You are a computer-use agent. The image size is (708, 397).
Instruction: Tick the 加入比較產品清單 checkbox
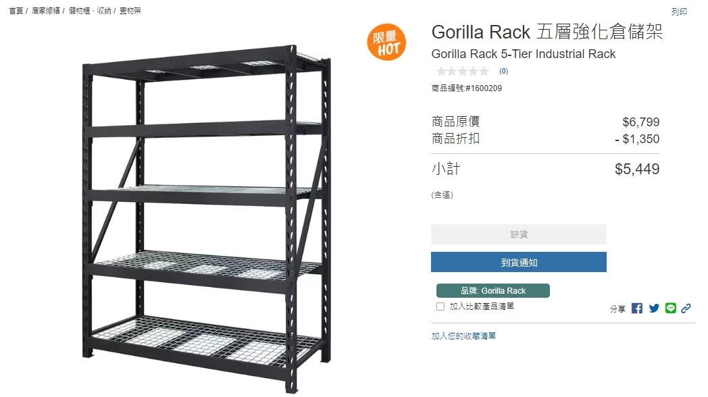tap(440, 307)
